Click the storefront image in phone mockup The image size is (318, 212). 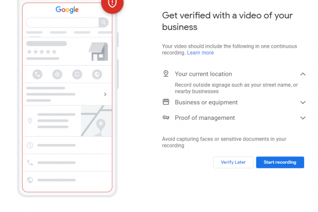coord(98,51)
